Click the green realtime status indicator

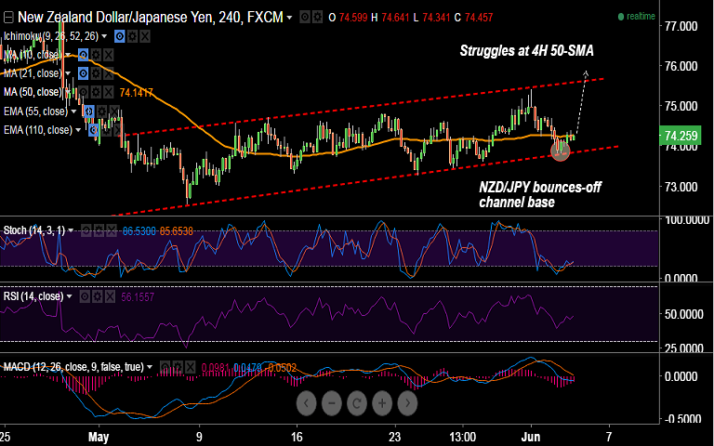pos(636,17)
